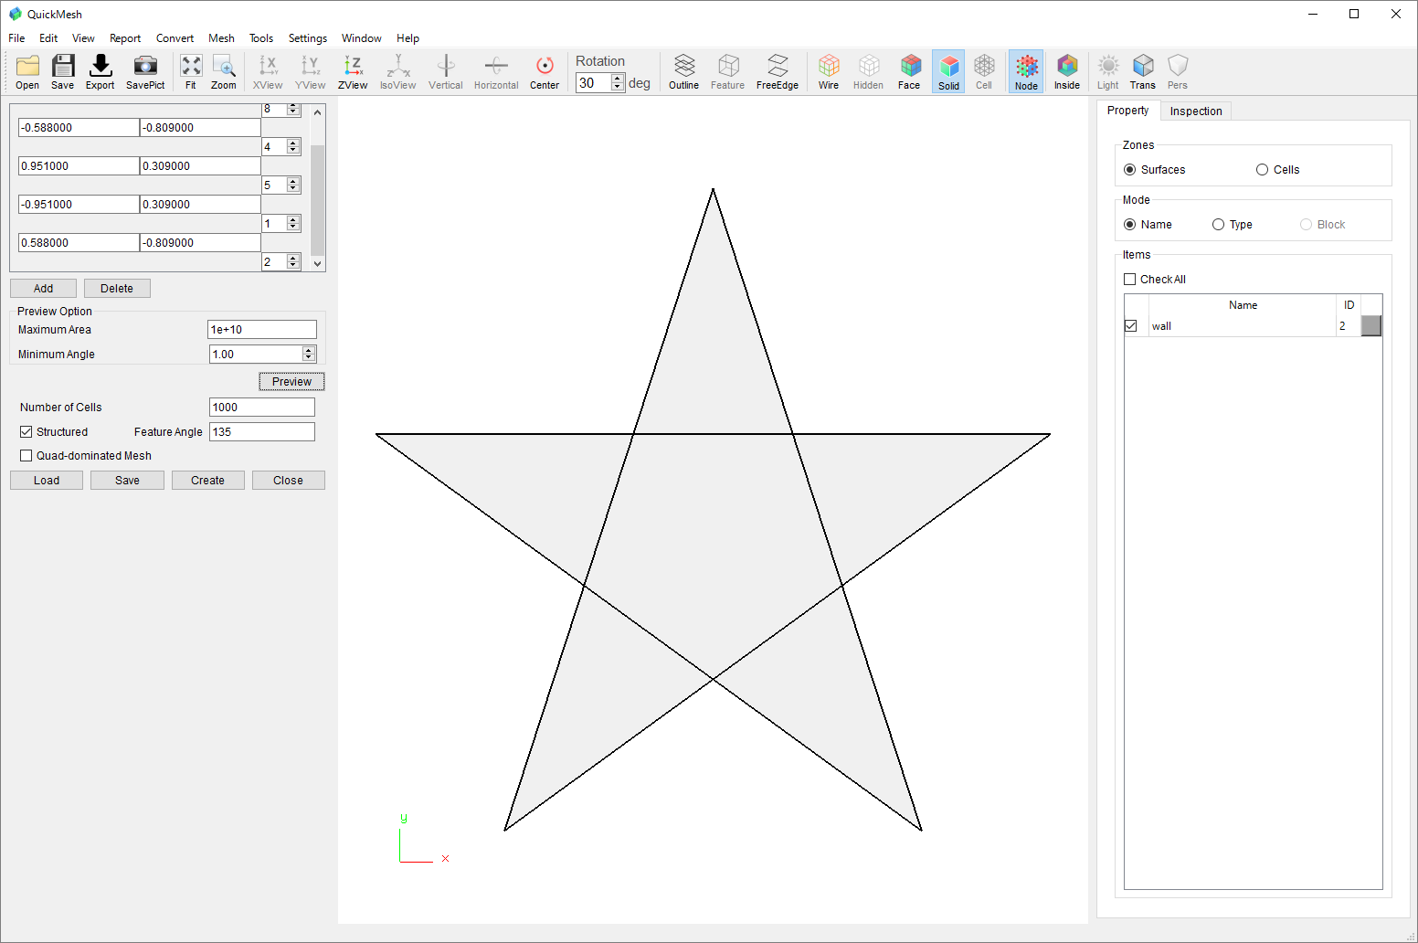The width and height of the screenshot is (1418, 943).
Task: Click the Export download icon
Action: coord(101,71)
